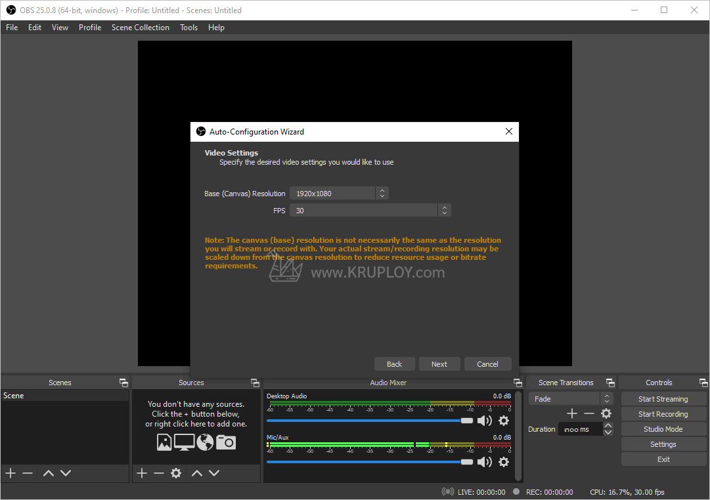The width and height of the screenshot is (710, 500).
Task: Adjust Desktop Audio volume slider
Action: (370, 421)
